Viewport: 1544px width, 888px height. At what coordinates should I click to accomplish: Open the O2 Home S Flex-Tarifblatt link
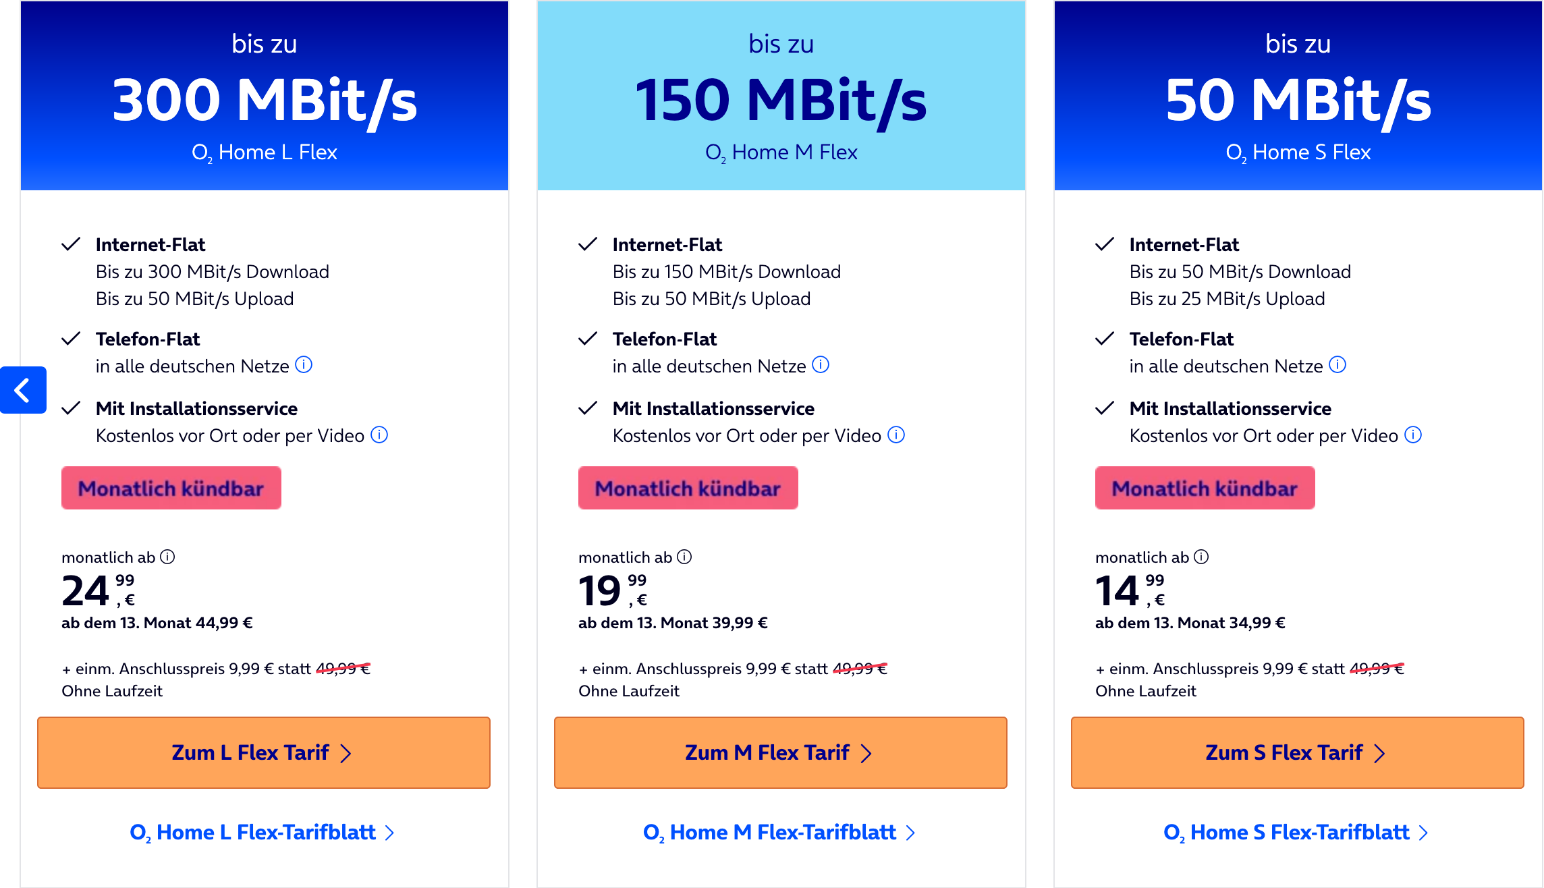1296,832
